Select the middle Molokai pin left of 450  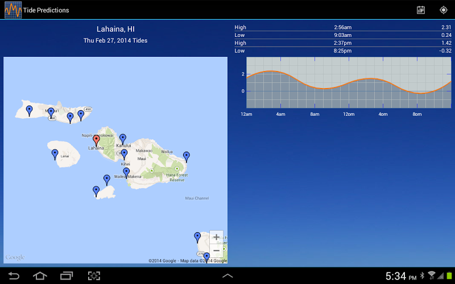click(x=70, y=118)
